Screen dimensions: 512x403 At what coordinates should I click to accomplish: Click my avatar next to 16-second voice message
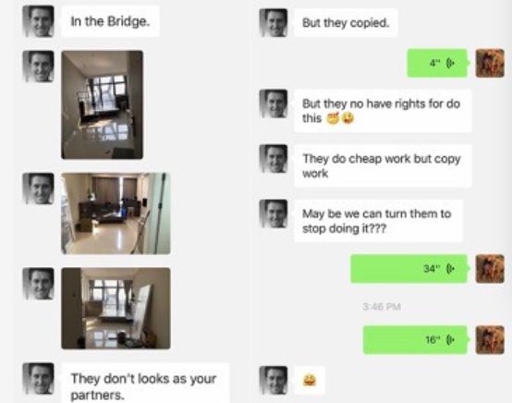pos(490,340)
